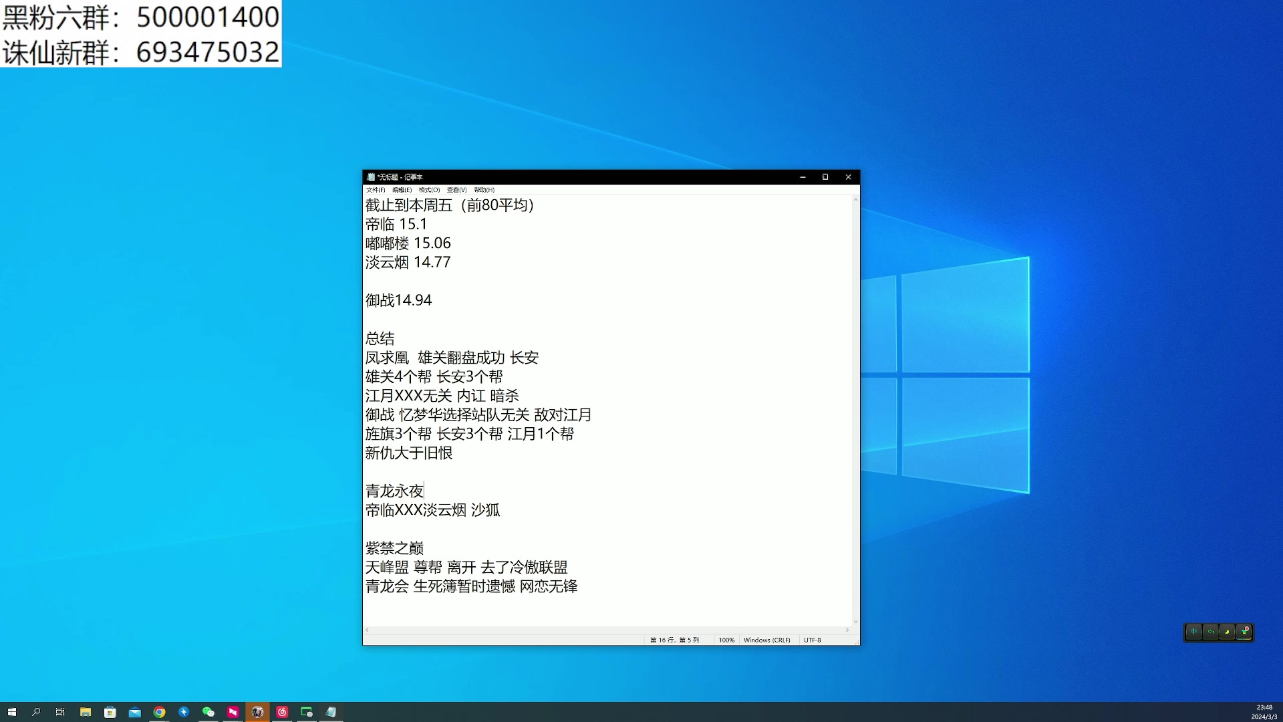The image size is (1283, 722).
Task: Open the 文件(F) menu in Notepad
Action: (375, 190)
